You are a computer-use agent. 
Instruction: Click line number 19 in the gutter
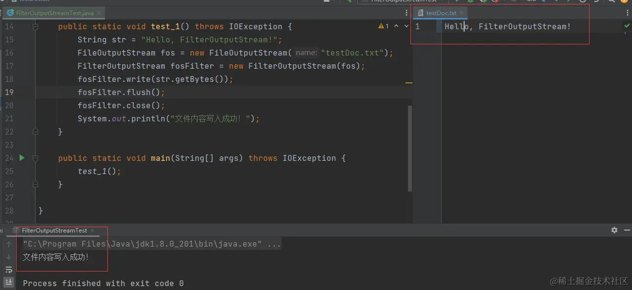tap(9, 92)
